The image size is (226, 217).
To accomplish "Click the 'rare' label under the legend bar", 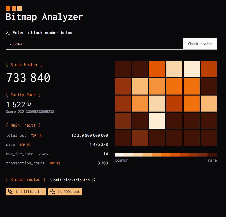I will point(212,160).
